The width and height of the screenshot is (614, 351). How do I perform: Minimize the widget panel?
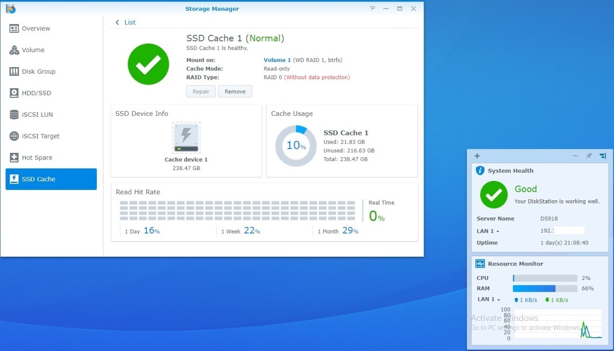pyautogui.click(x=575, y=156)
